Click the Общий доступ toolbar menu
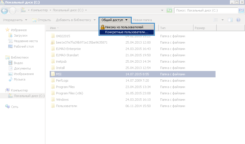Viewport: 245px width, 144px height. point(114,20)
